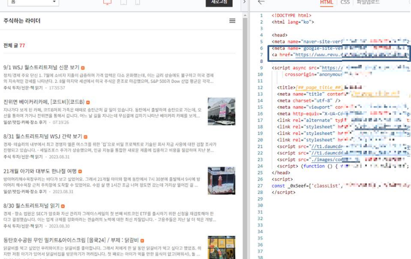Click the bakery cafe building thumbnail
Image resolution: width=411 pixels, height=259 pixels.
pos(221,111)
